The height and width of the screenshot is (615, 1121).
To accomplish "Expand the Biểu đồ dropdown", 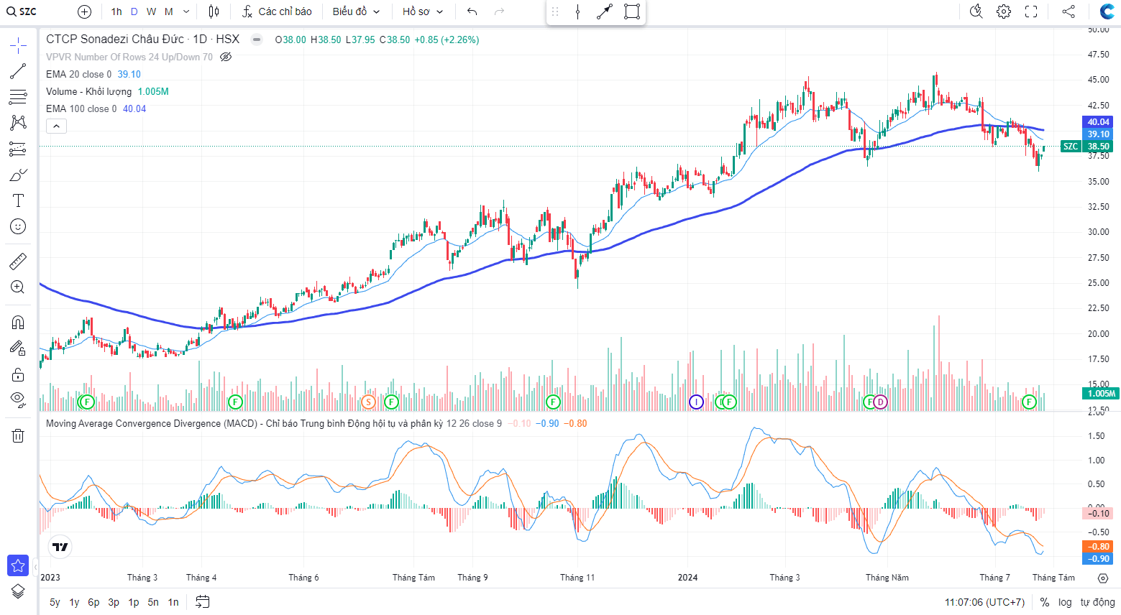I will (x=356, y=11).
